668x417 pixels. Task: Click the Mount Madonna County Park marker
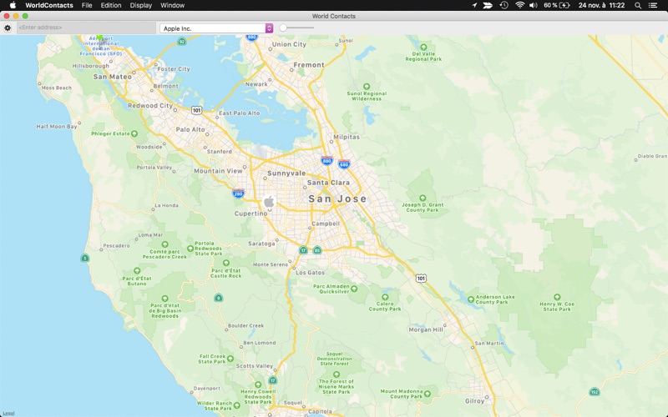tap(428, 394)
